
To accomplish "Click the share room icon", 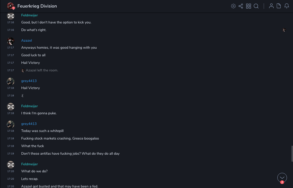I will pyautogui.click(x=241, y=6).
